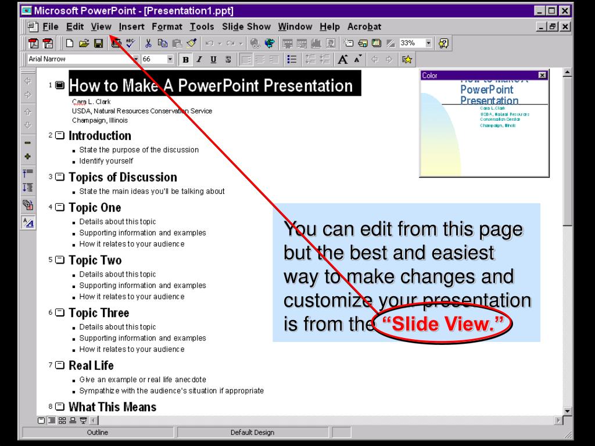Click the Real Life heading text
The width and height of the screenshot is (595, 446).
pyautogui.click(x=91, y=365)
